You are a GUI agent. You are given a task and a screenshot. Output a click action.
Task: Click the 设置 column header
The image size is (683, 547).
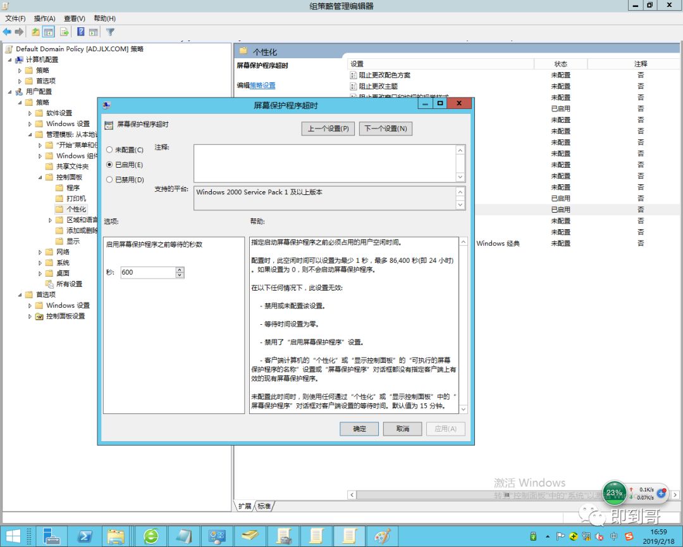pos(441,64)
